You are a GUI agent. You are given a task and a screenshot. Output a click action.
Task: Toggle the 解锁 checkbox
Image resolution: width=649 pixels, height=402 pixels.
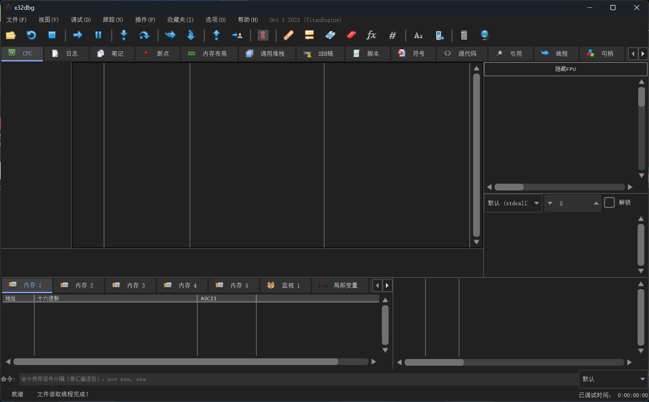click(609, 203)
